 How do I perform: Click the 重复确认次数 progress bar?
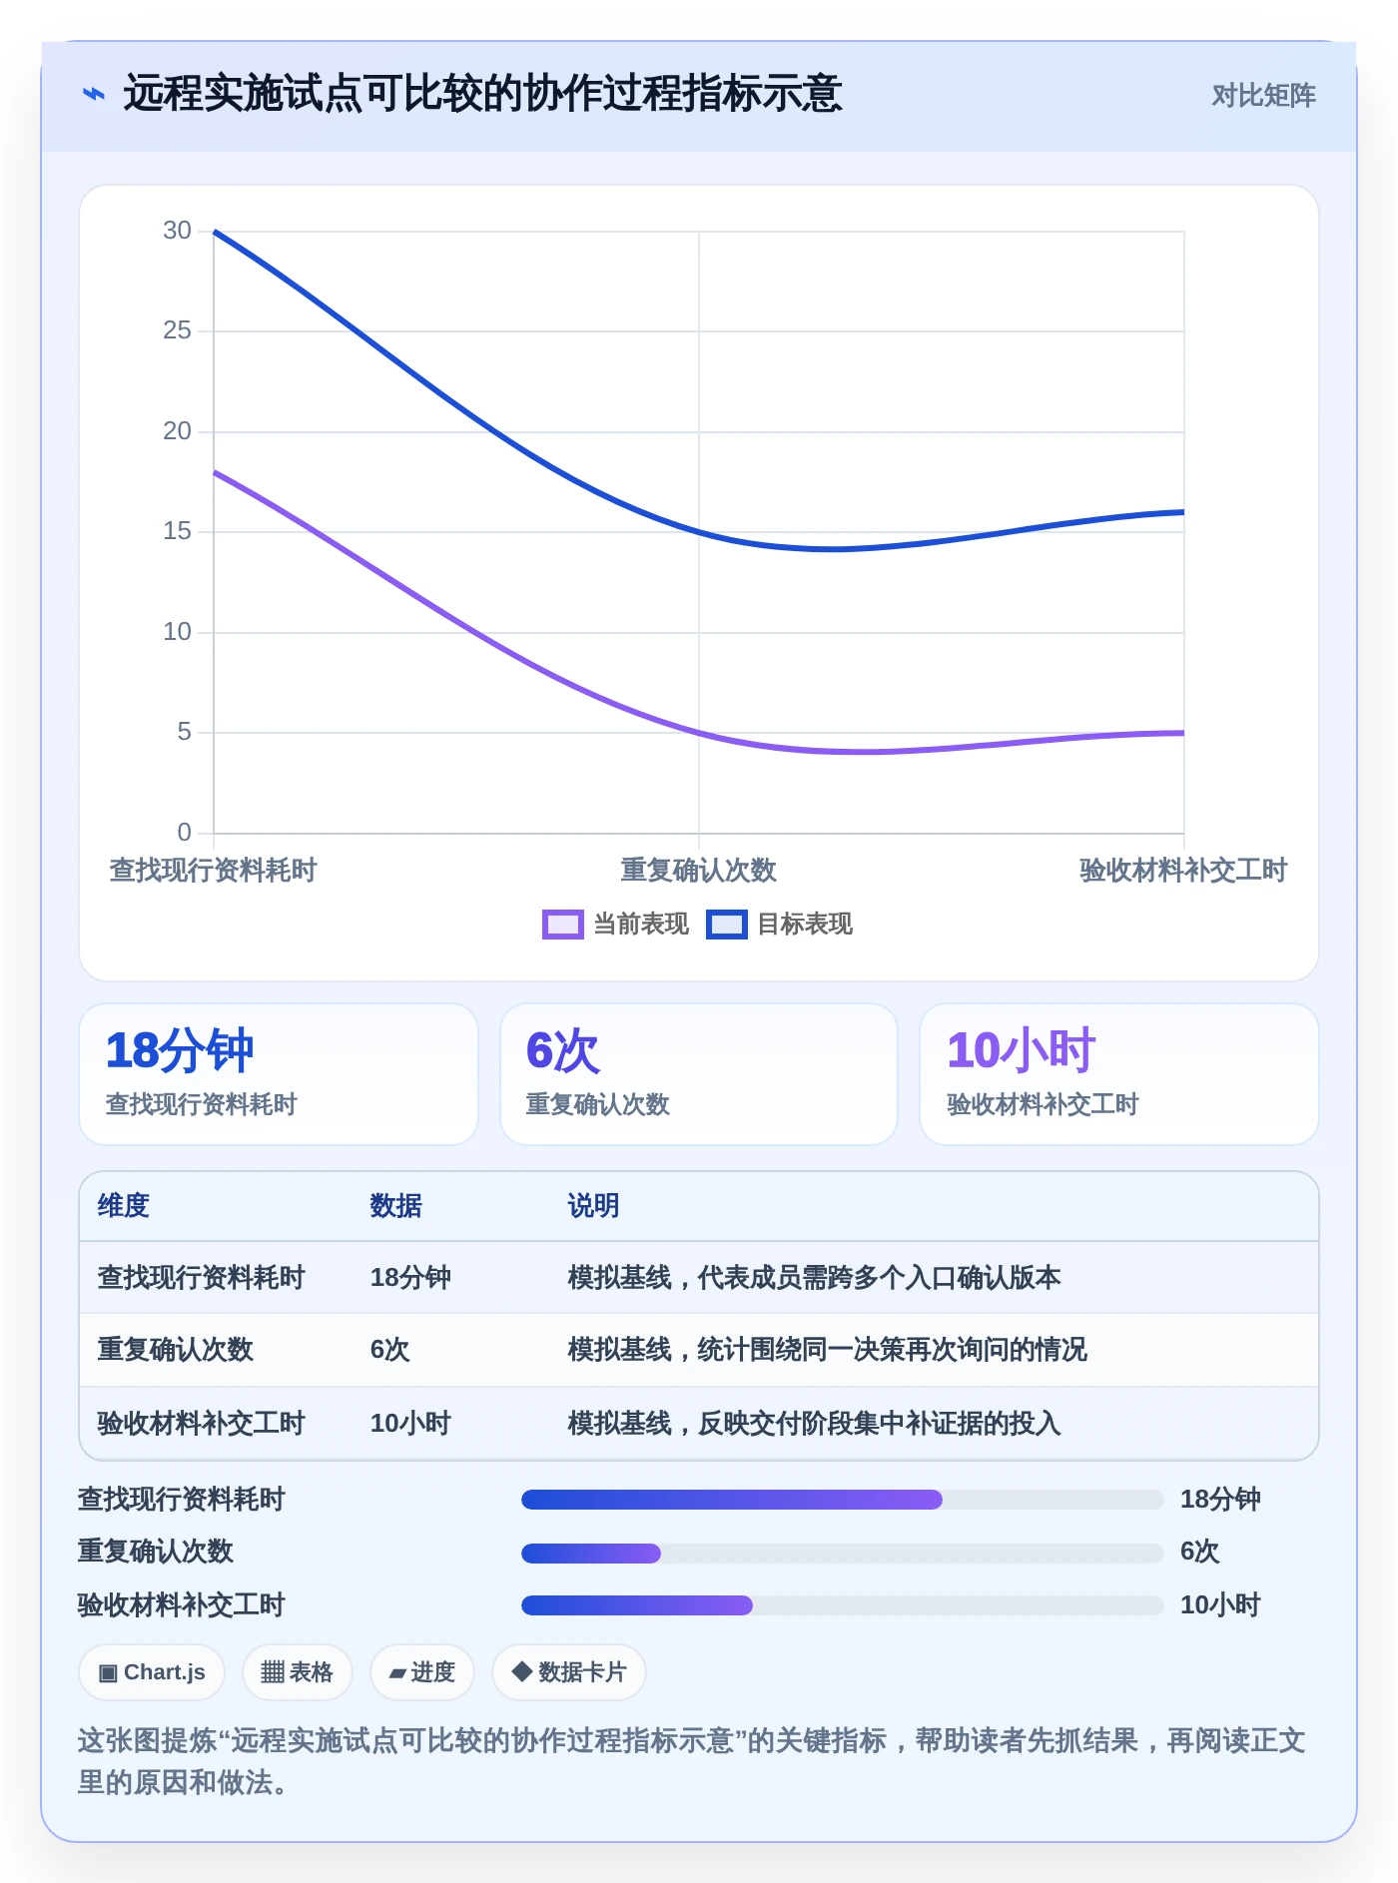pos(842,1553)
